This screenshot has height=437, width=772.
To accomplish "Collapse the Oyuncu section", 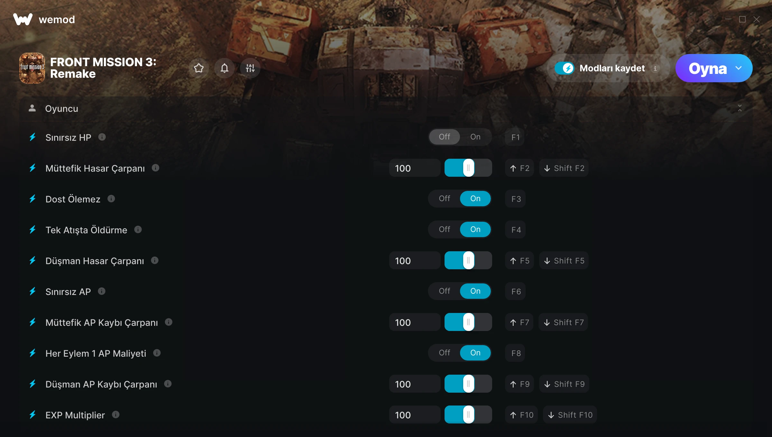I will tap(740, 108).
